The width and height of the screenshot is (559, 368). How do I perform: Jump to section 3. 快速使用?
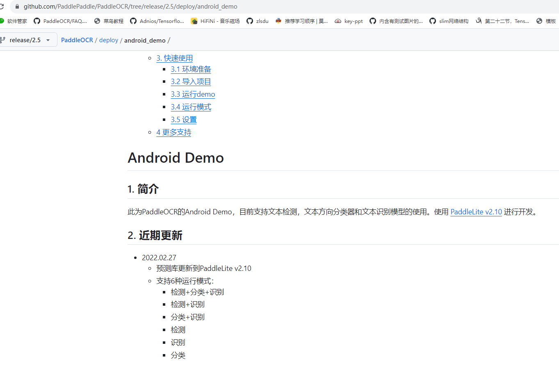(174, 58)
